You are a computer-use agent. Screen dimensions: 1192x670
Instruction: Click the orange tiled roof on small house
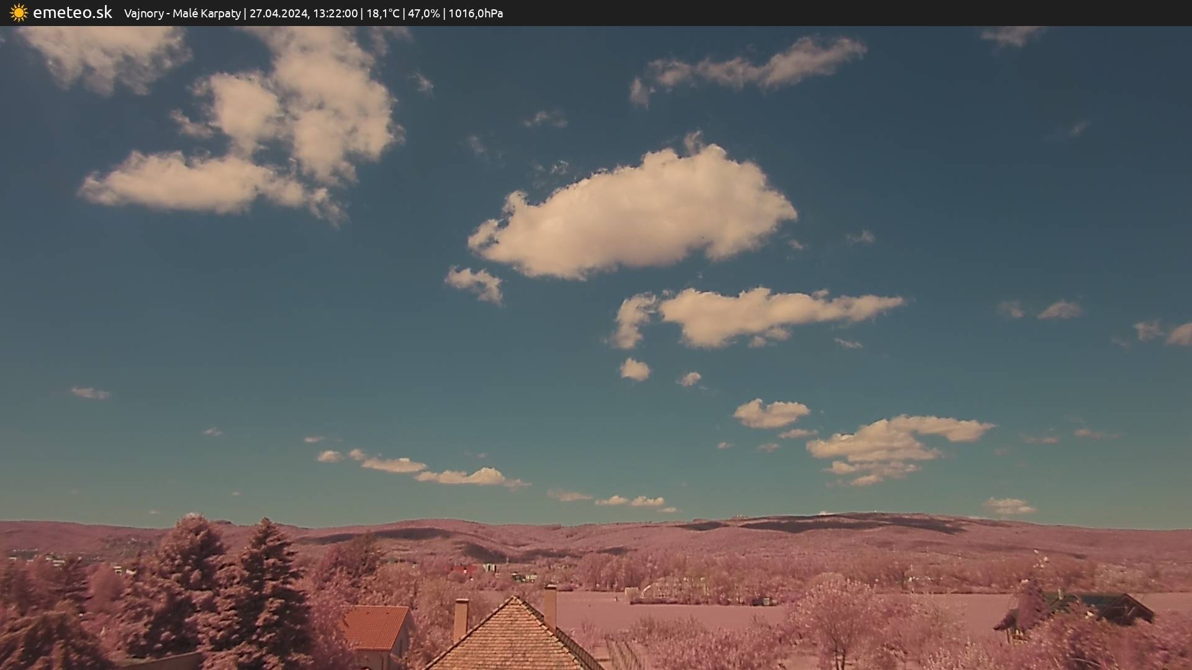(x=374, y=627)
